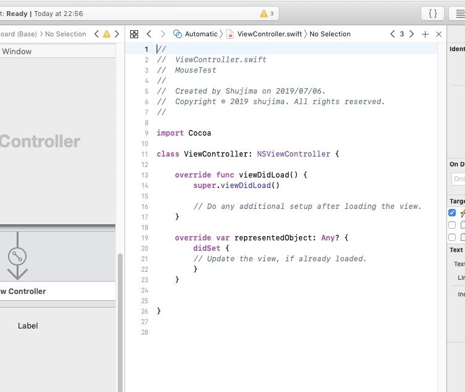The width and height of the screenshot is (465, 392).
Task: Click the Ready status activity text
Action: pyautogui.click(x=17, y=14)
